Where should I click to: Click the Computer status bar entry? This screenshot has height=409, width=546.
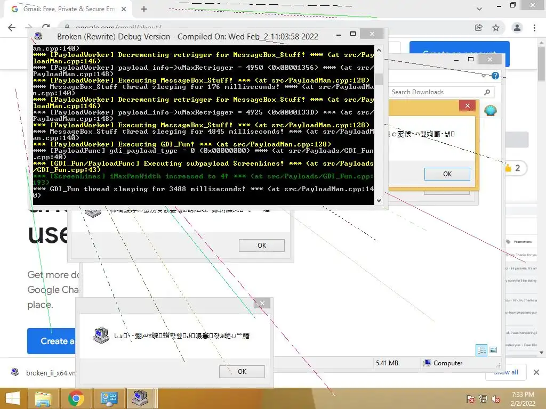[443, 363]
